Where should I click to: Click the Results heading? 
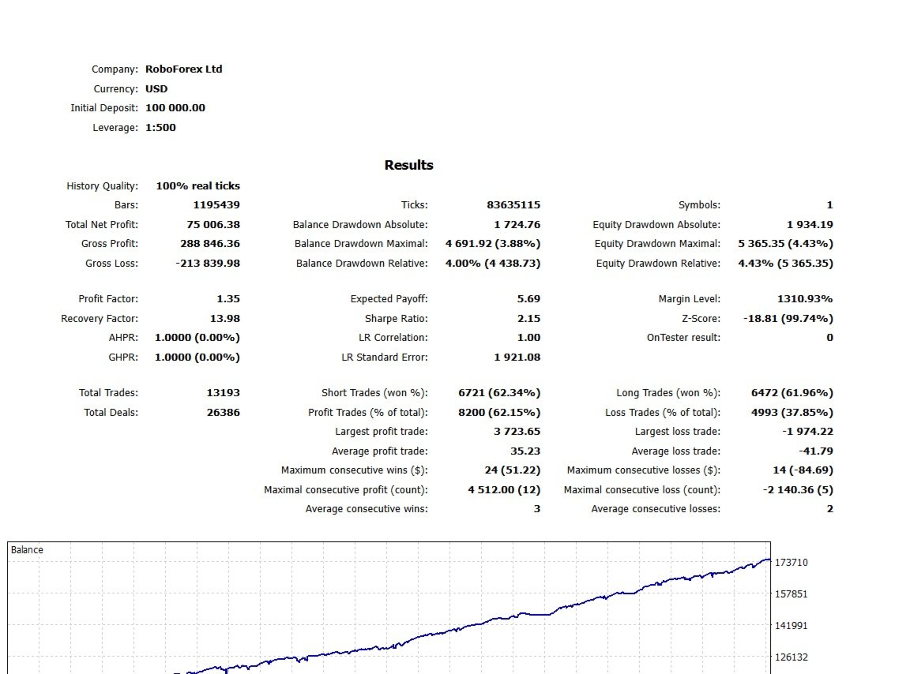point(408,165)
